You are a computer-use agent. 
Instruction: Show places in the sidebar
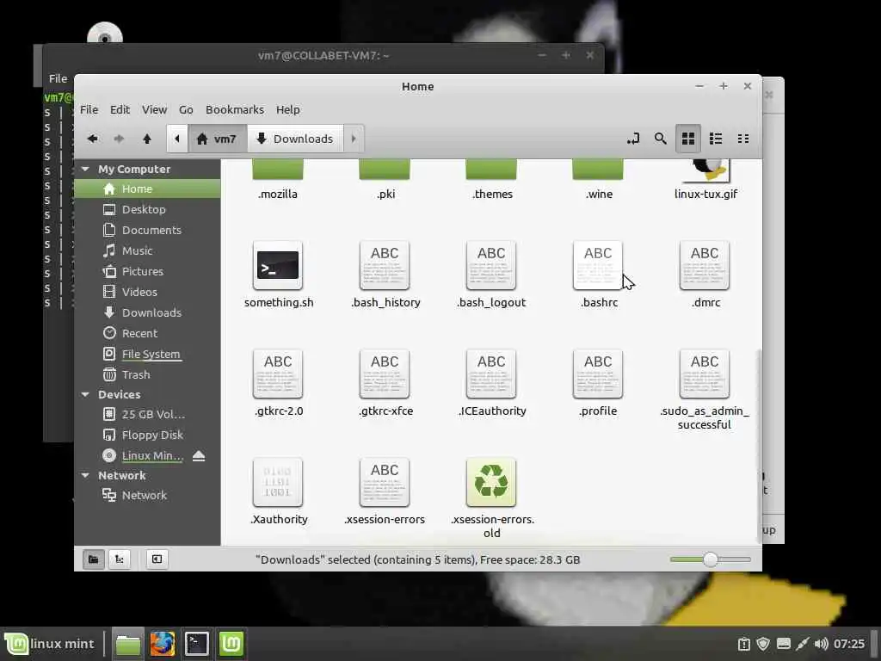(93, 559)
